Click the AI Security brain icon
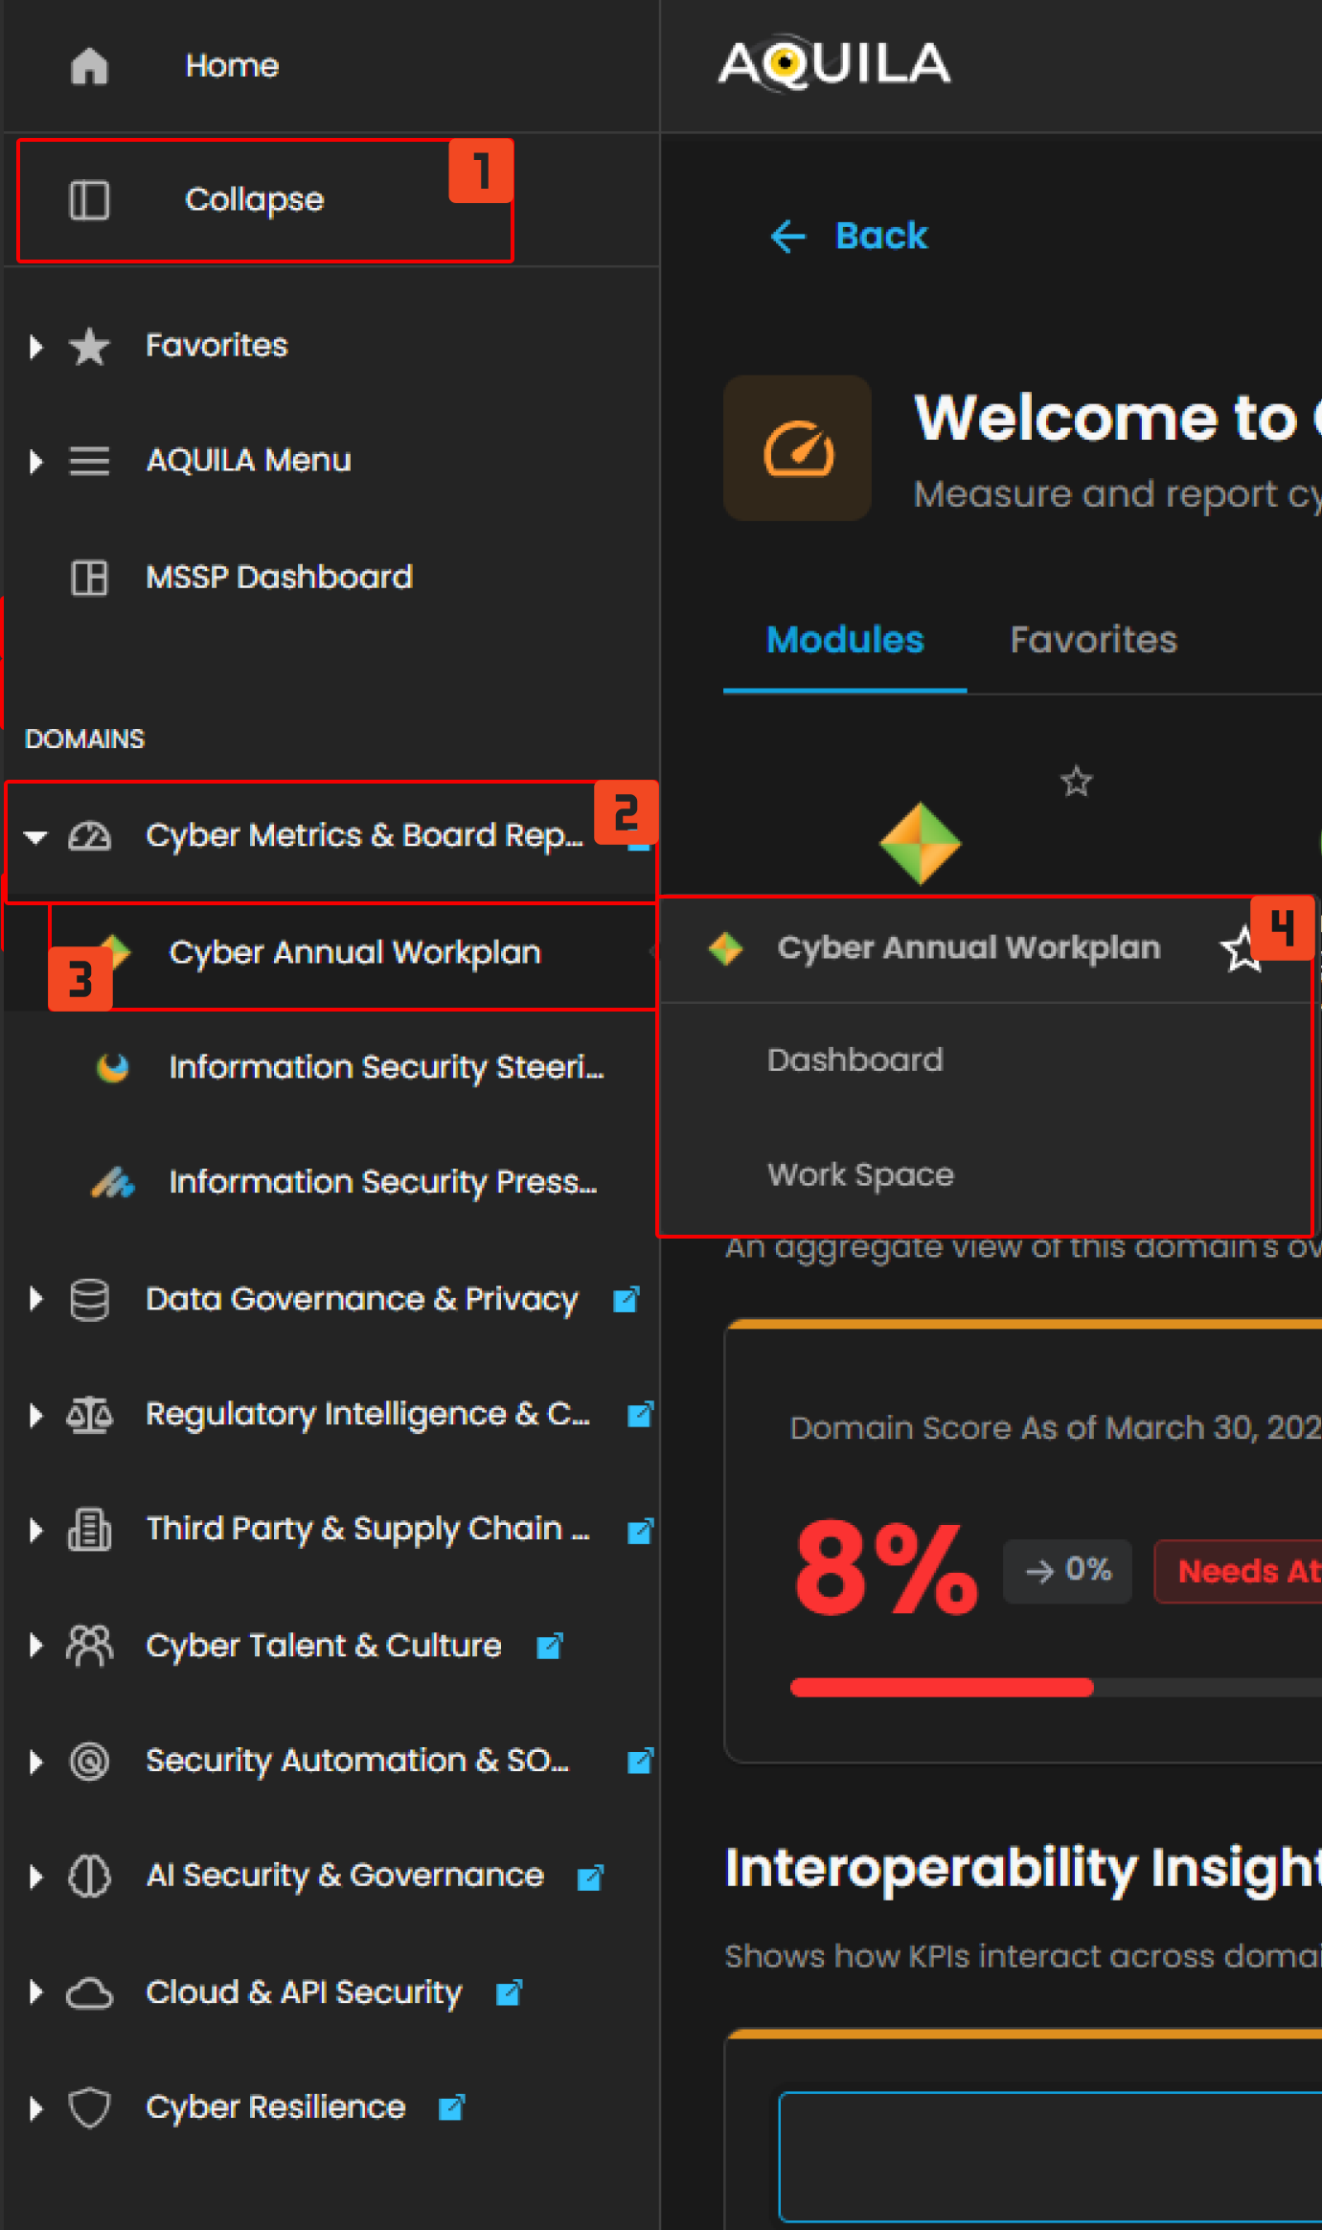The width and height of the screenshot is (1322, 2230). point(89,1876)
